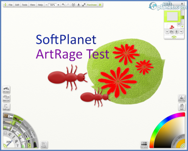Screen dimensions: 188x151
Task: Select the Transform tool icon
Action: tap(10, 134)
